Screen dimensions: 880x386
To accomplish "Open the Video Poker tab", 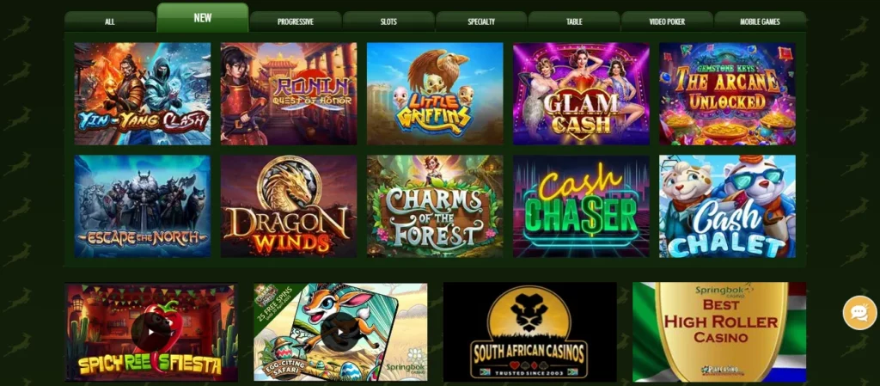I will (667, 21).
